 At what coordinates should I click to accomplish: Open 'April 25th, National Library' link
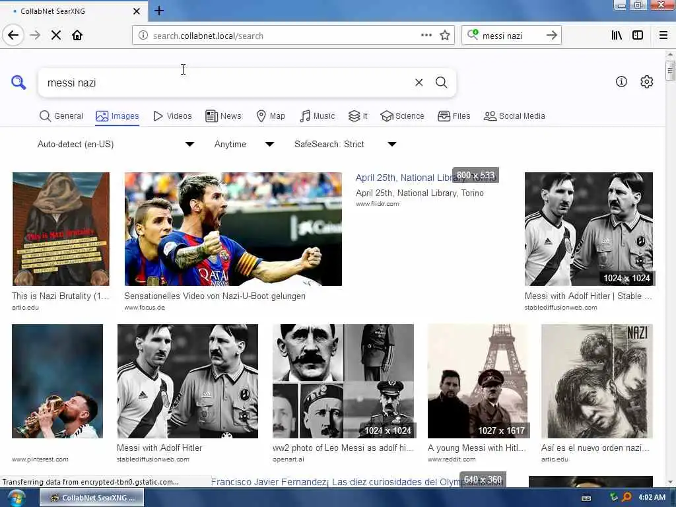pos(426,178)
